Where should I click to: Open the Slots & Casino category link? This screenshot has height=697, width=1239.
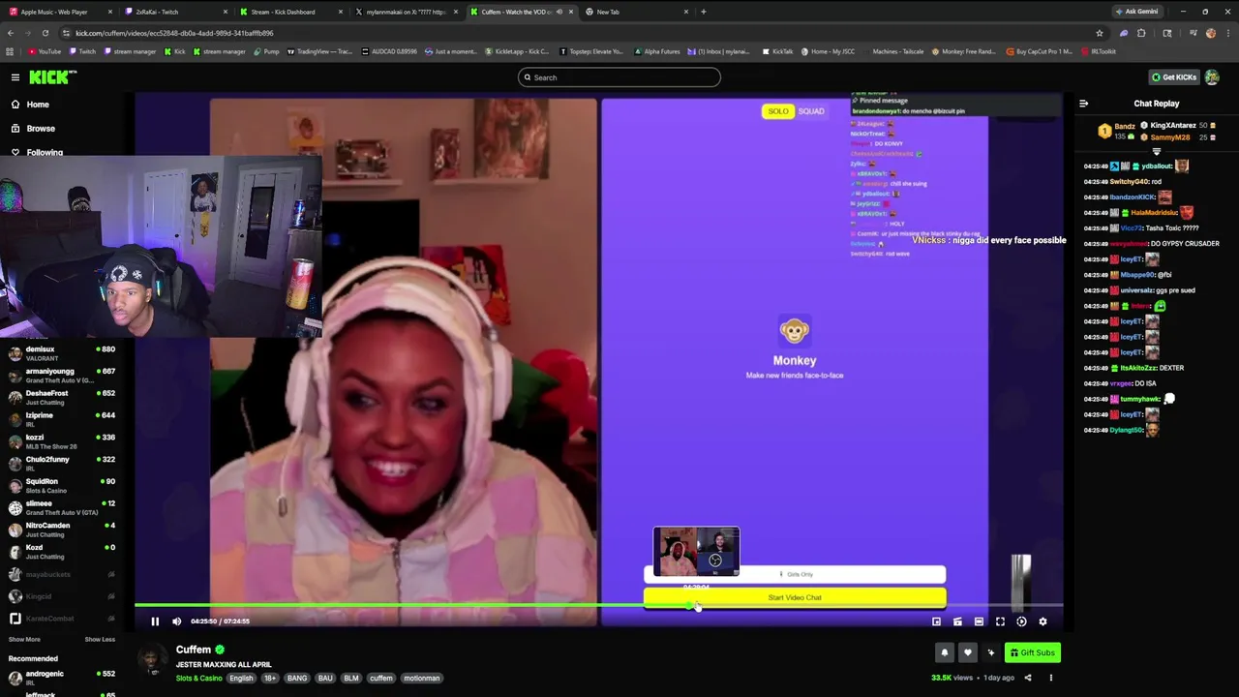pos(198,679)
